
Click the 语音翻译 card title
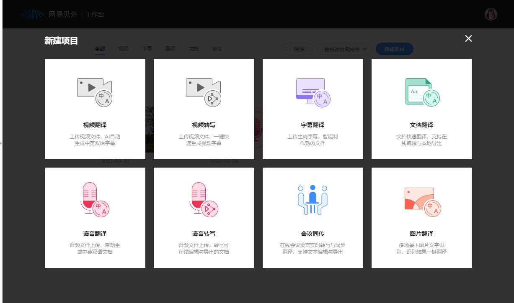click(x=95, y=234)
